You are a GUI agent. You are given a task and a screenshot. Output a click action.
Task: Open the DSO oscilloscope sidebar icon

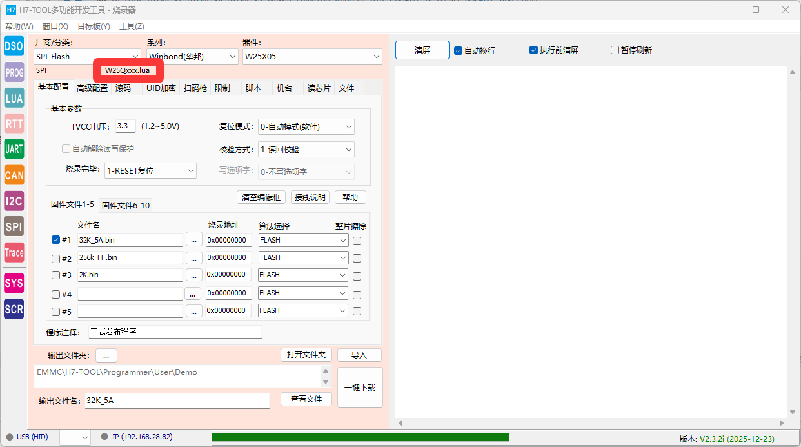point(14,46)
